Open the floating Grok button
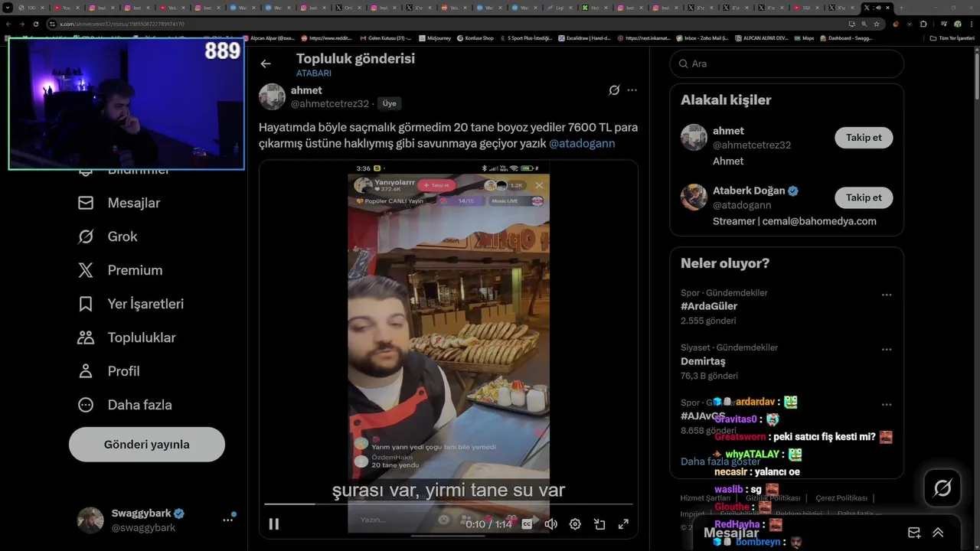Viewport: 980px width, 551px height. click(942, 487)
